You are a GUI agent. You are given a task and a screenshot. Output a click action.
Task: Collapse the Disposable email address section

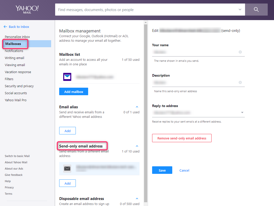(x=137, y=198)
